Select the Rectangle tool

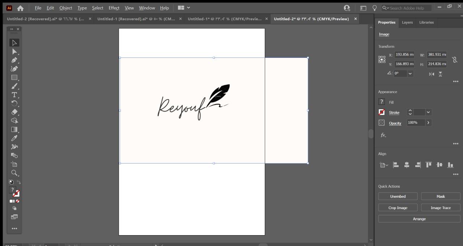tap(14, 77)
